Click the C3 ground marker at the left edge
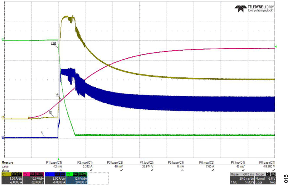The image size is (290, 185). click(x=3, y=137)
